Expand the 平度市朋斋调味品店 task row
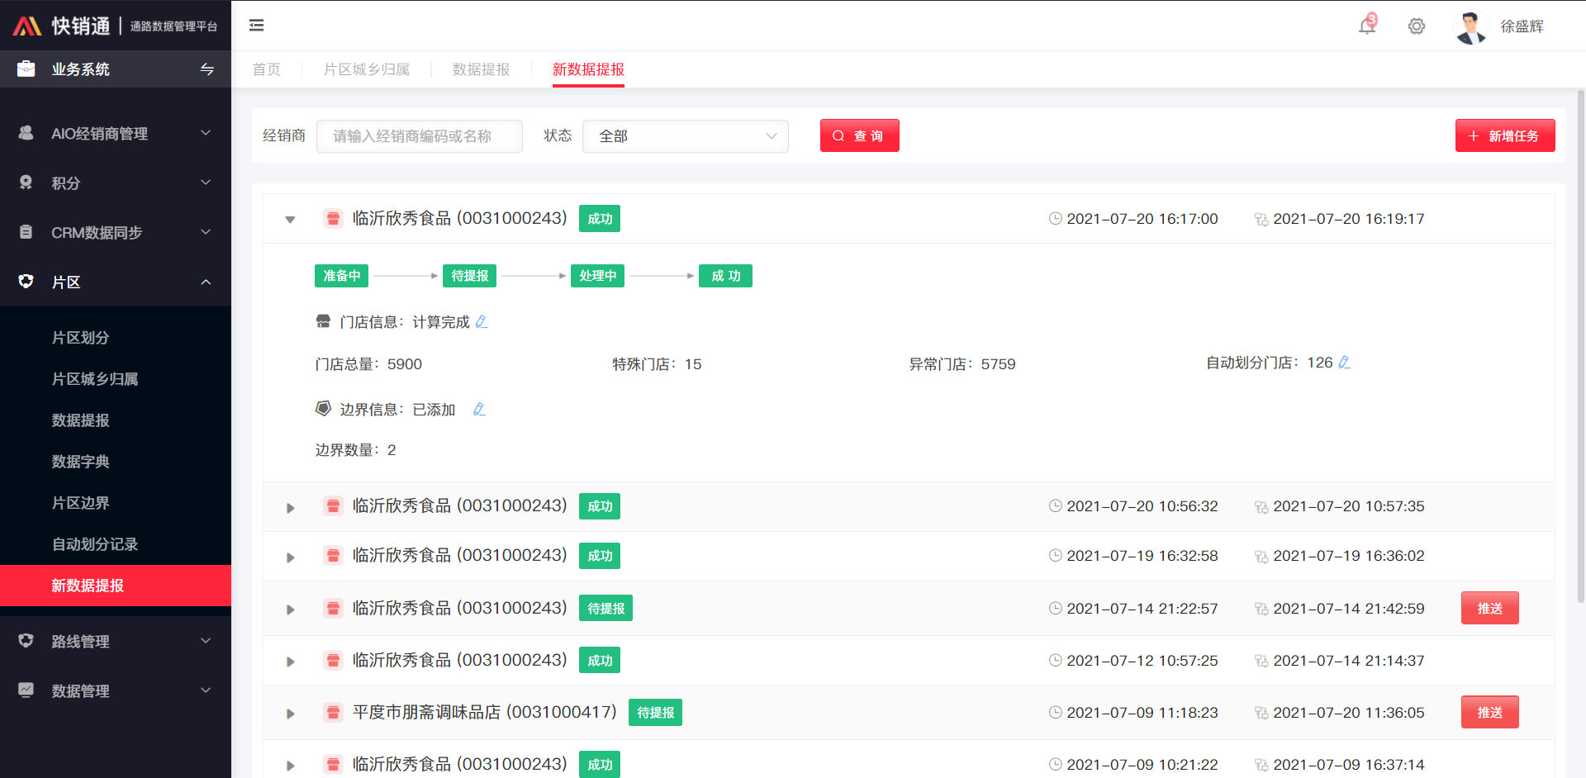Screen dimensions: 1586x778 (290, 714)
